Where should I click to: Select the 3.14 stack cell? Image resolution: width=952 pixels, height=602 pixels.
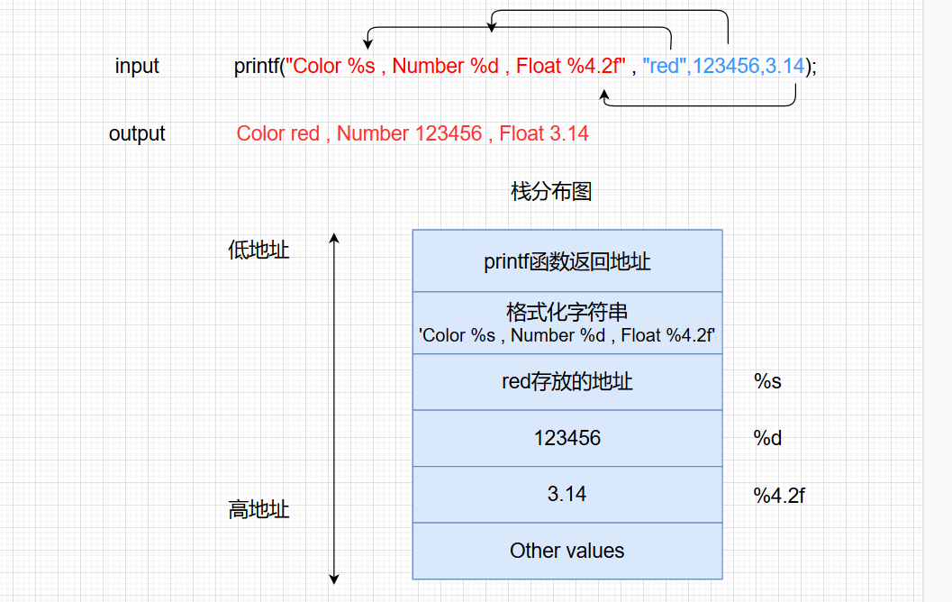[x=567, y=494]
